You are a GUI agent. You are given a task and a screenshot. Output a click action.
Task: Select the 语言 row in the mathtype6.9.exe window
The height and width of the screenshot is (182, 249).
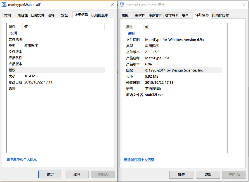[x=56, y=88]
